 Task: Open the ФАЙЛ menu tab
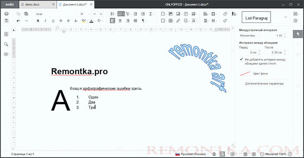(10, 4)
